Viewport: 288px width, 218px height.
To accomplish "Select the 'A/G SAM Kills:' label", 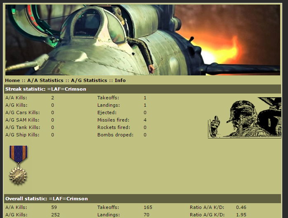I will (22, 120).
